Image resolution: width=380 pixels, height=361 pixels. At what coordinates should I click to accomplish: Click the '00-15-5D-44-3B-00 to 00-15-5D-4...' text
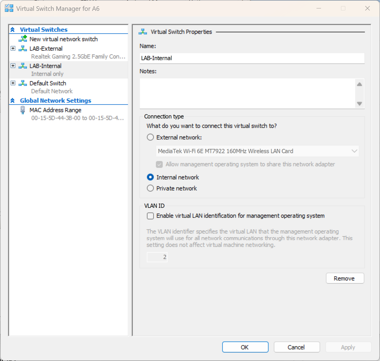pos(78,118)
